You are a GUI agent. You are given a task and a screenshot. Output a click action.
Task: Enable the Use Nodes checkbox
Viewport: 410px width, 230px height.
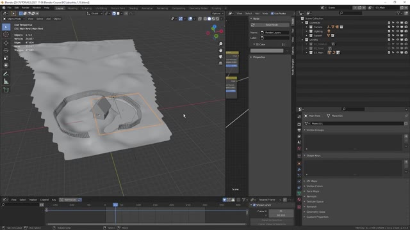click(x=272, y=13)
